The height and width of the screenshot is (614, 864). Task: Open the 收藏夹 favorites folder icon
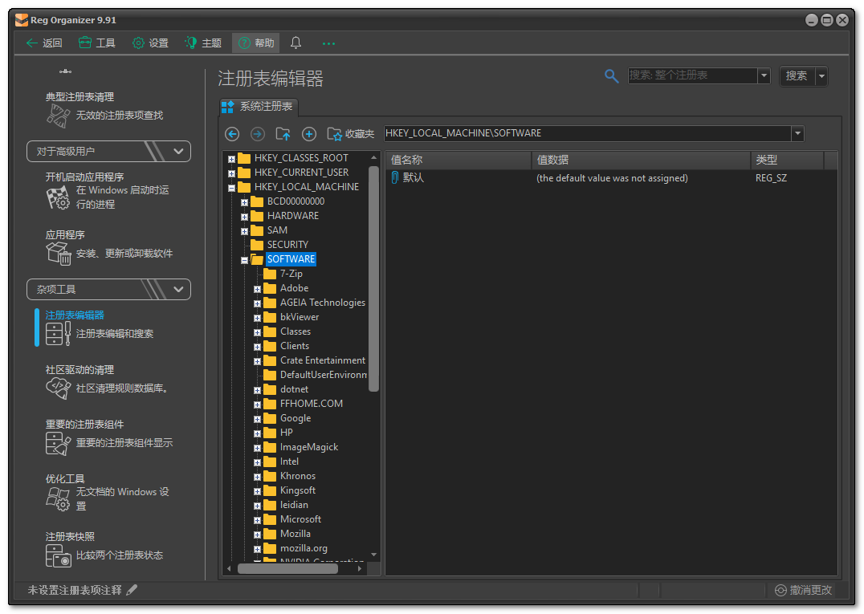pos(335,134)
